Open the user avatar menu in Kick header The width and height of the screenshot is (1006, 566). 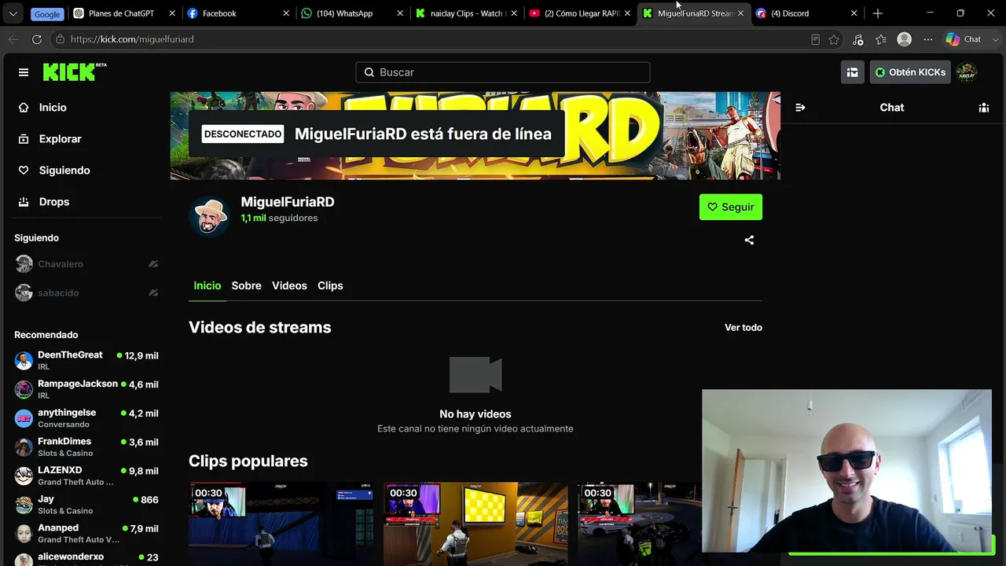pos(966,72)
